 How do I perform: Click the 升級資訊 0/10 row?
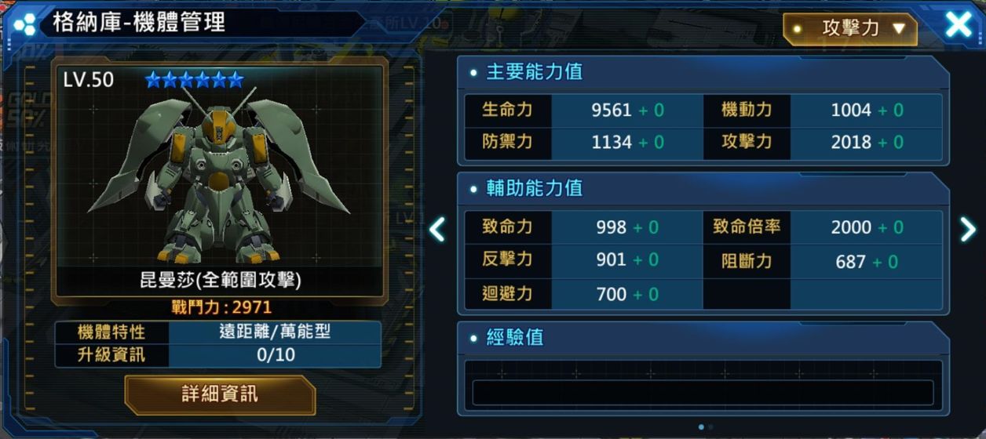tap(219, 355)
